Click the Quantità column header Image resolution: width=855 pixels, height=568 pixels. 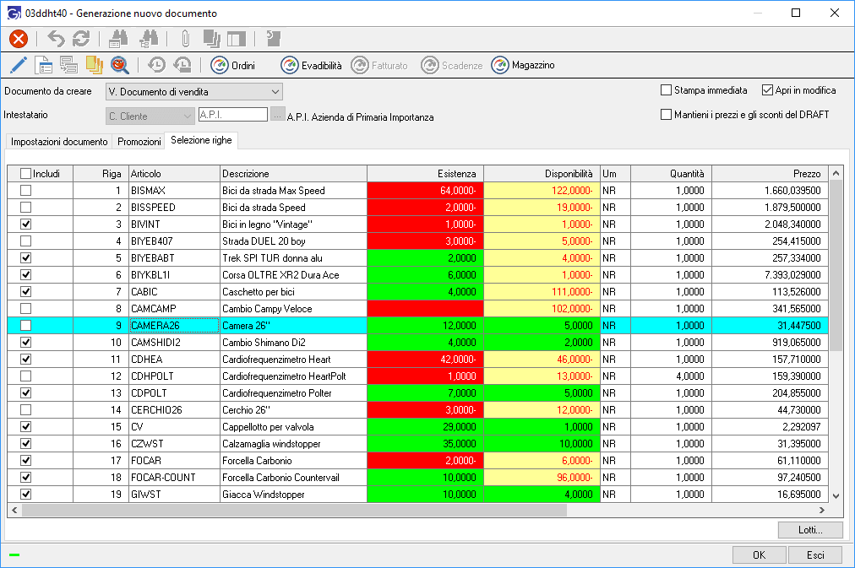tap(671, 174)
